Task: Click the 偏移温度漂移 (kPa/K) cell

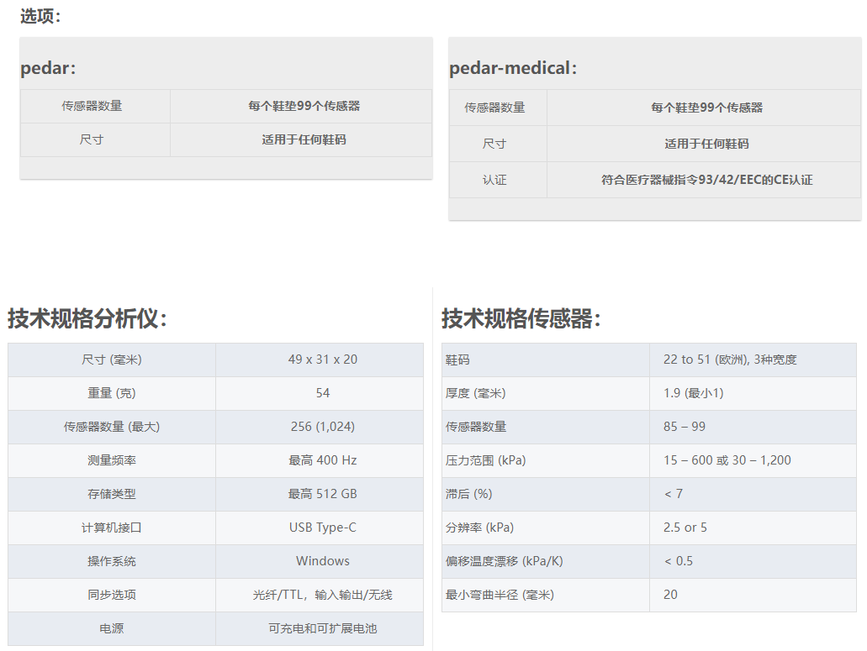Action: pyautogui.click(x=546, y=562)
